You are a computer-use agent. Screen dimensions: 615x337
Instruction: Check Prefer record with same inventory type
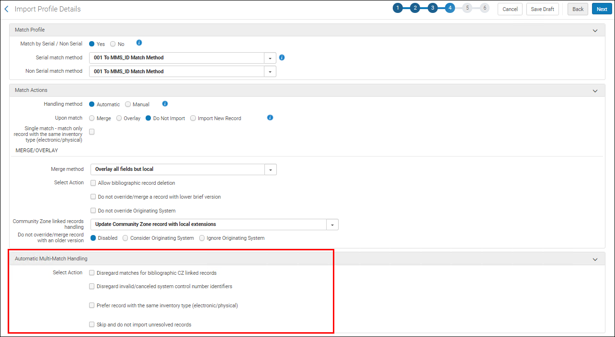tap(92, 305)
